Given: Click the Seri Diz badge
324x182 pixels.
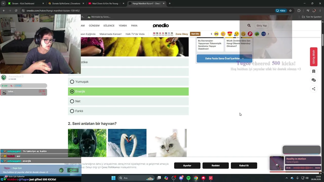Looking at the screenshot, I should click(x=195, y=34).
